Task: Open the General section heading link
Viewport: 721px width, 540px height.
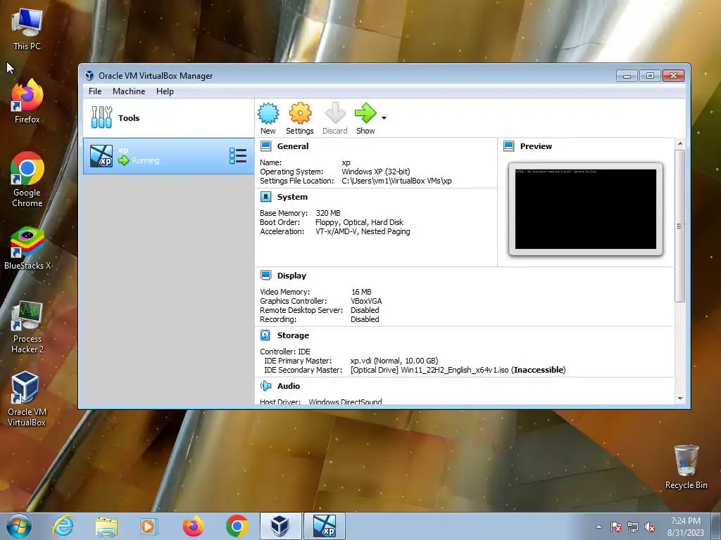Action: [x=292, y=146]
